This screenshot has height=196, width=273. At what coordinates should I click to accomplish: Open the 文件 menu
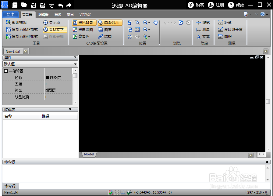coord(10,14)
